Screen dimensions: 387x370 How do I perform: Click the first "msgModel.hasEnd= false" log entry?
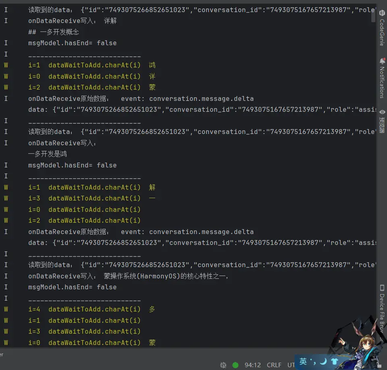click(x=72, y=43)
